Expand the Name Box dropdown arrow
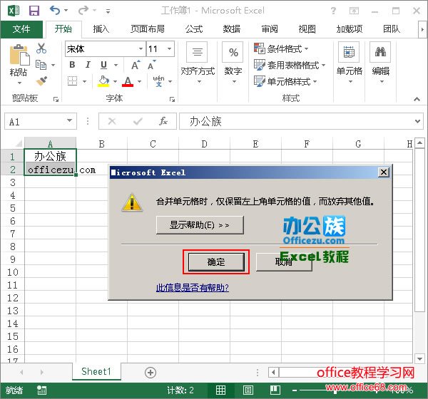 tap(70, 121)
